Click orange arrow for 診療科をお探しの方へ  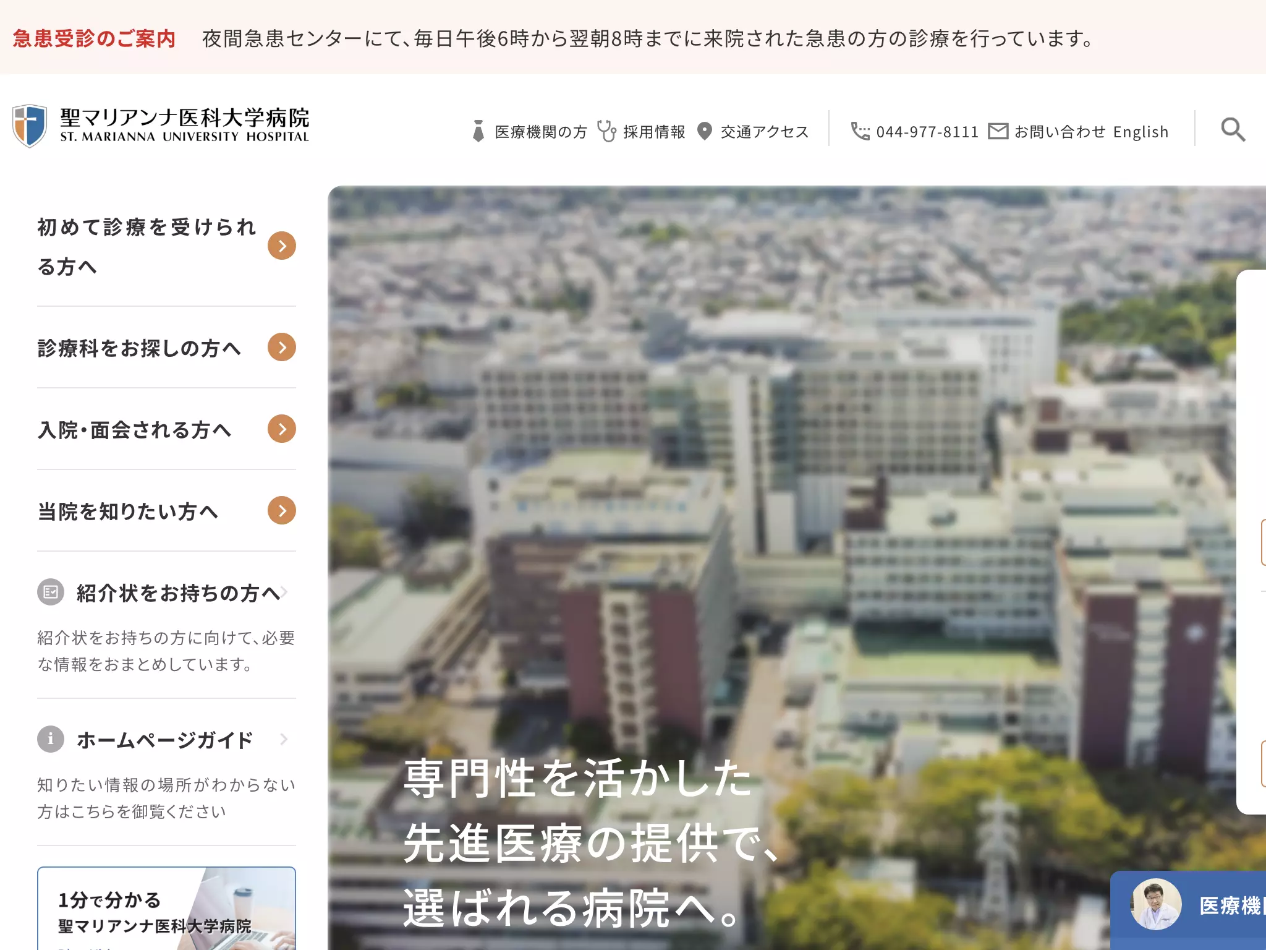pos(282,347)
